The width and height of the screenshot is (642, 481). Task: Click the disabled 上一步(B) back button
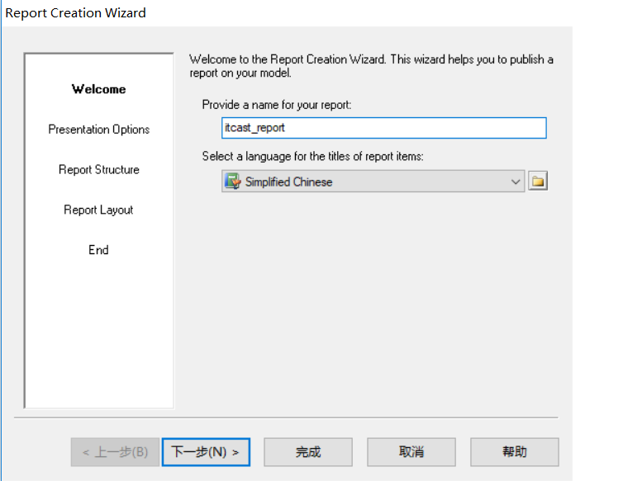click(x=115, y=452)
